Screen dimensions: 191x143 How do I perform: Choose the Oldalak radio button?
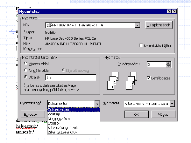26,77
